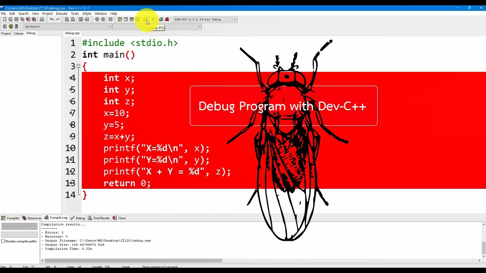Open the Find Results bottom tab
The width and height of the screenshot is (486, 273).
click(99, 218)
